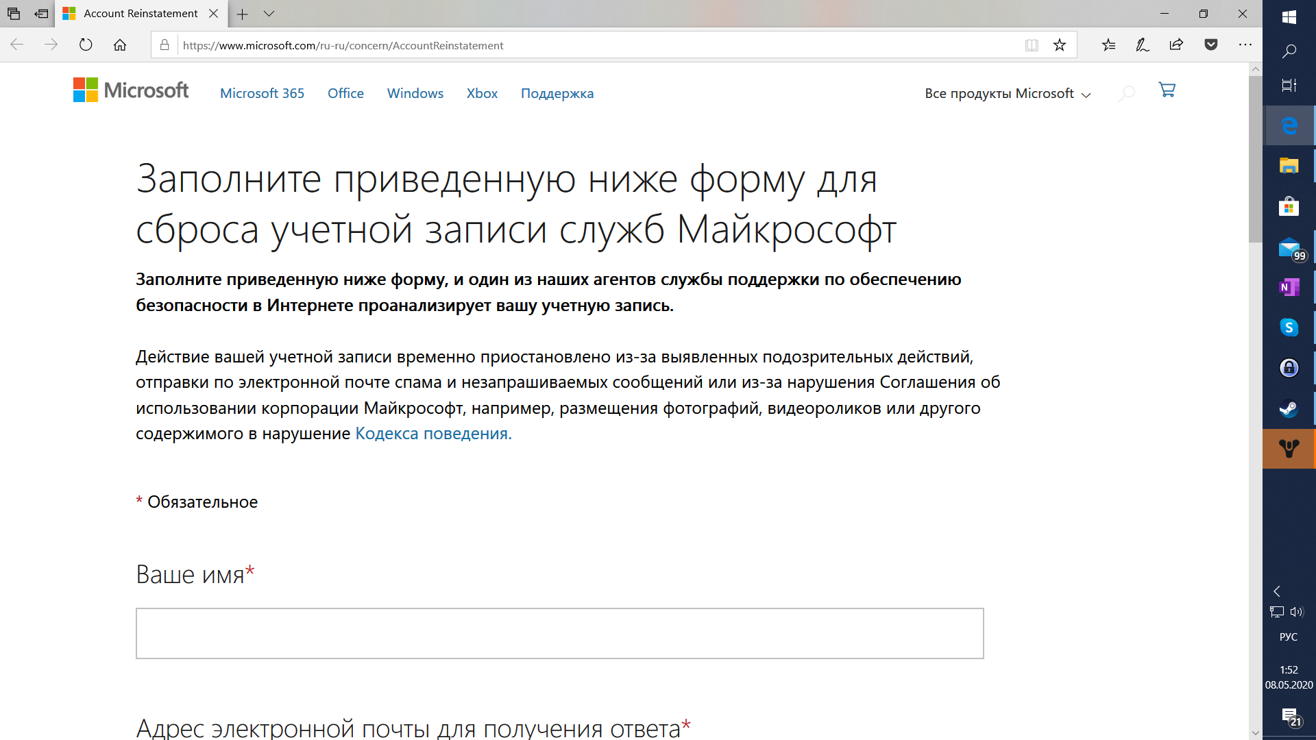
Task: Switch input language РУС indicator
Action: pyautogui.click(x=1289, y=637)
